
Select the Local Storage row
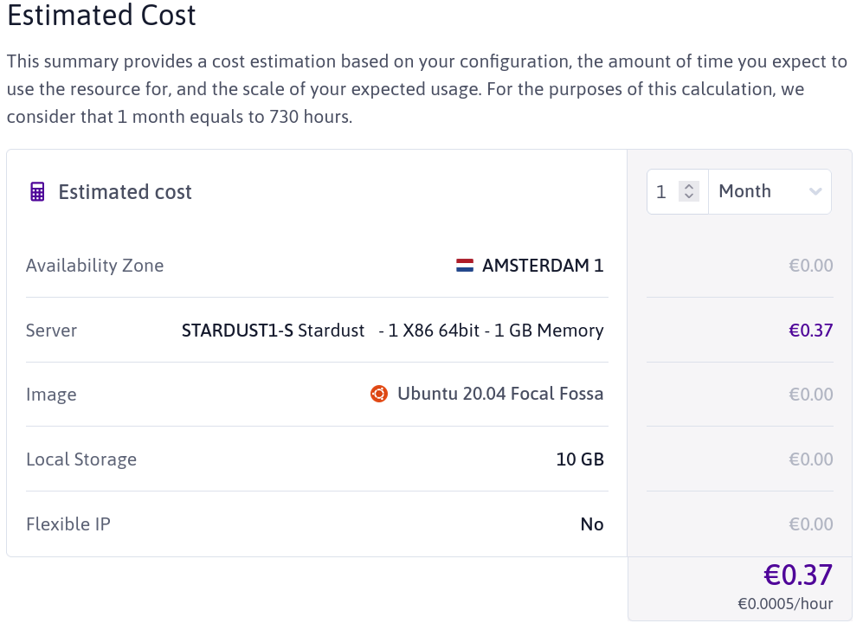pyautogui.click(x=81, y=459)
